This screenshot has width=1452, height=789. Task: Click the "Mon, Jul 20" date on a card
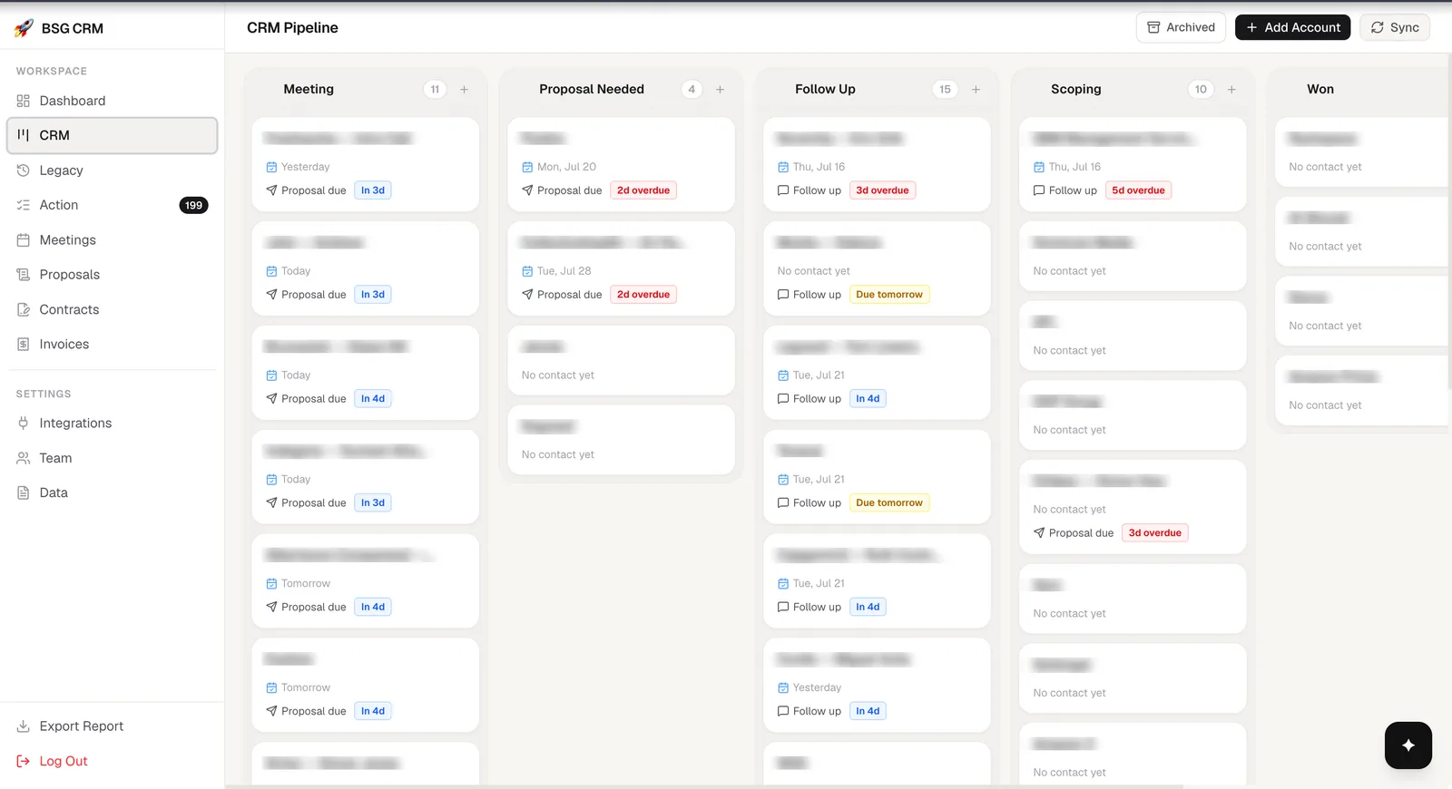point(566,167)
